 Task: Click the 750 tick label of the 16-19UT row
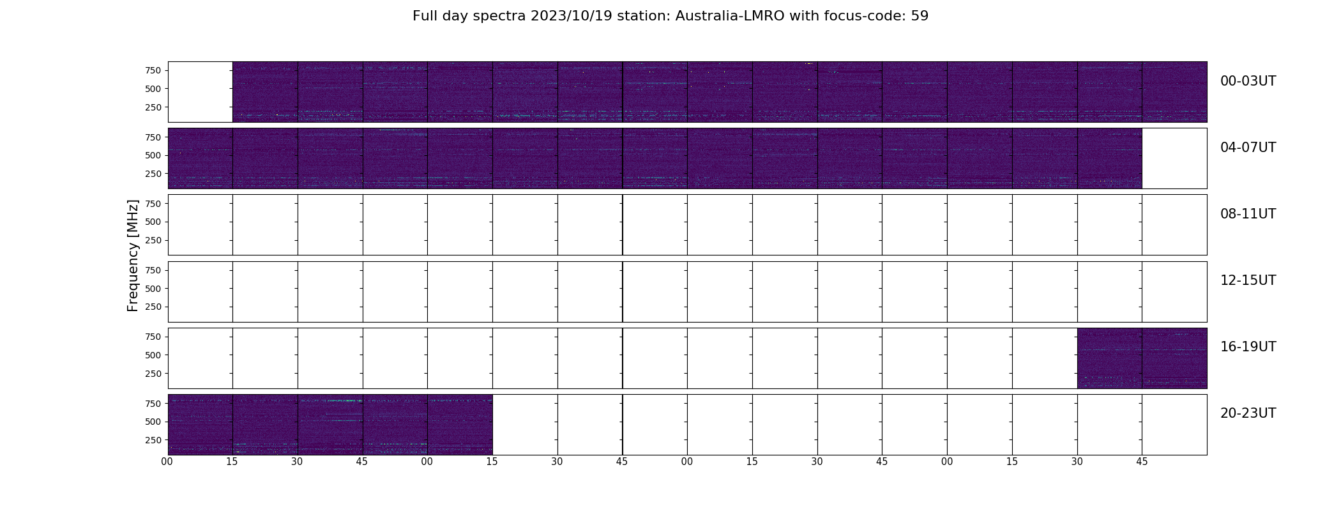pos(153,337)
